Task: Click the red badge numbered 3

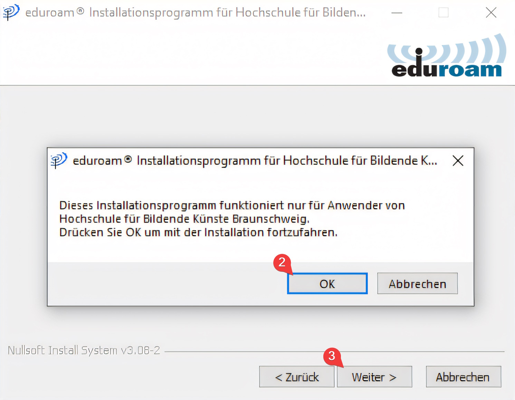Action: pos(332,356)
